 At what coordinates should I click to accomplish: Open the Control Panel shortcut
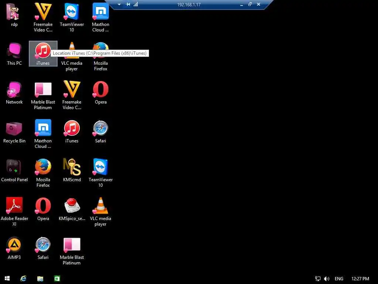coord(14,170)
